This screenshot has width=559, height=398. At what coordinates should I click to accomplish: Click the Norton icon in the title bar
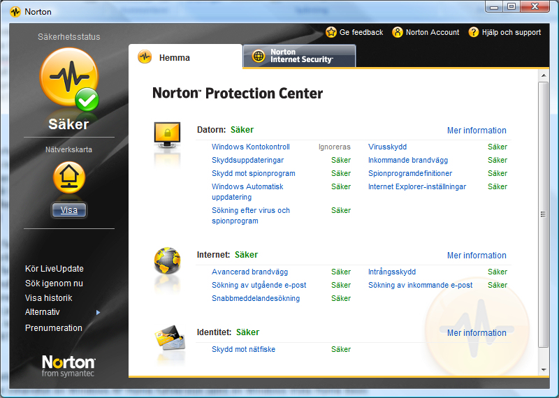pyautogui.click(x=15, y=12)
